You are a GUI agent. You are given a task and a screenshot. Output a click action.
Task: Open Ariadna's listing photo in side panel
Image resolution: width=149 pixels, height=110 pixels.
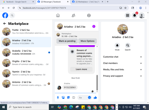click(x=122, y=29)
